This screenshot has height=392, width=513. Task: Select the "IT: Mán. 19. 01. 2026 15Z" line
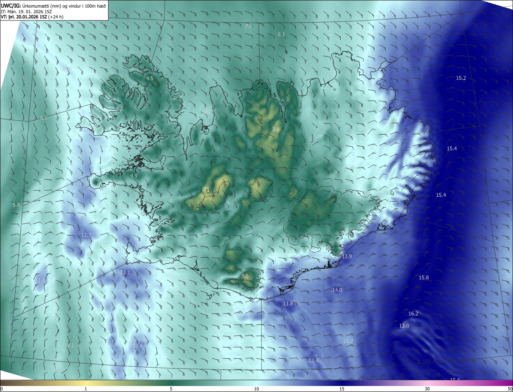(x=27, y=12)
